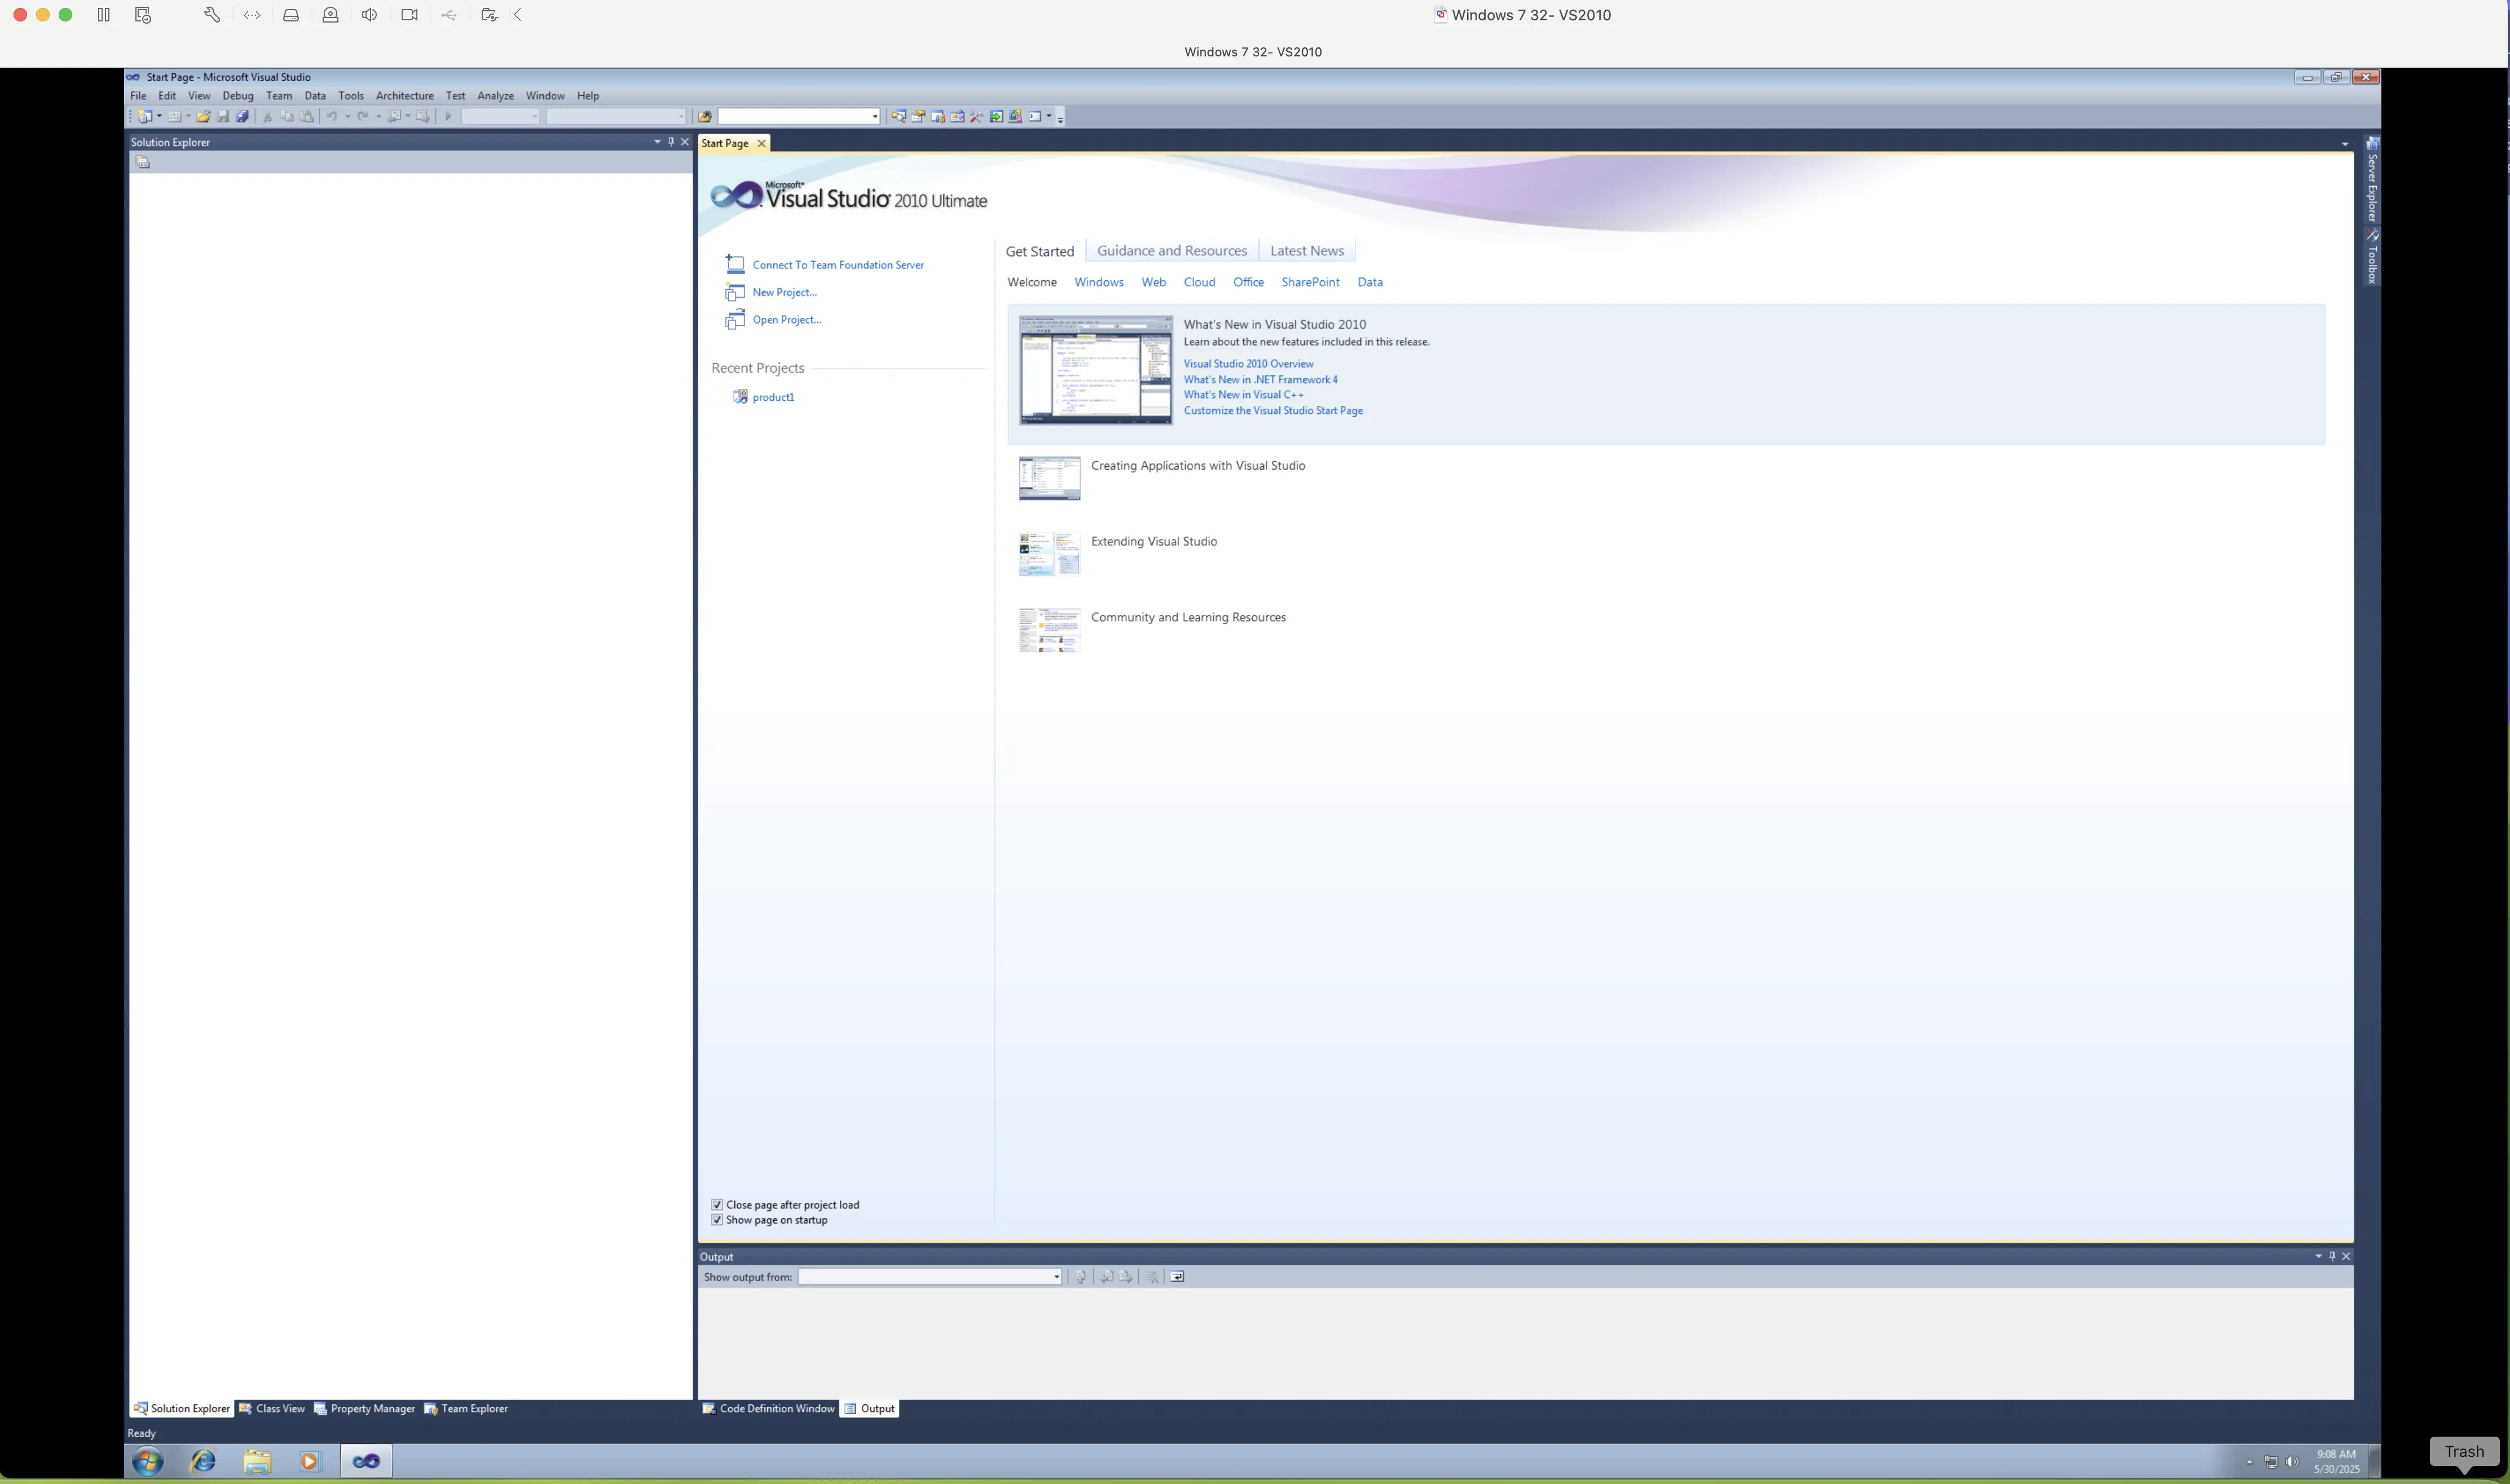Open the Find combo box dropdown arrow
Viewport: 2510px width, 1484px height.
(875, 117)
